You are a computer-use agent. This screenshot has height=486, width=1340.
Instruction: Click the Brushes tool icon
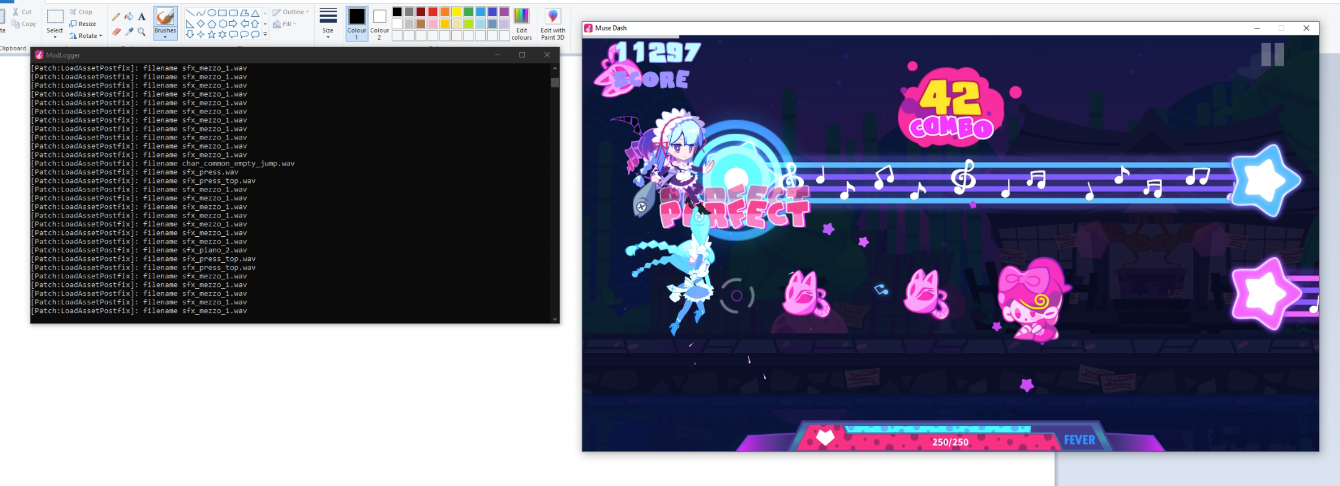[165, 17]
